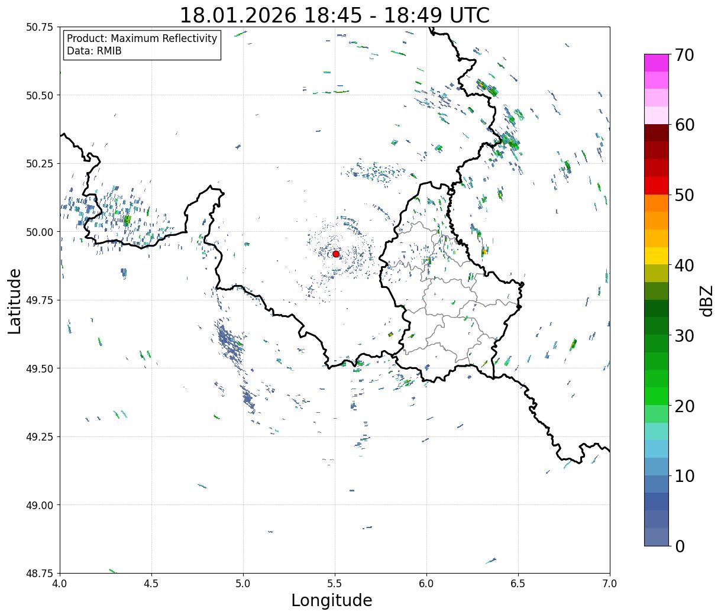Click the longitude tick label 5.5
The image size is (721, 615).
[335, 584]
